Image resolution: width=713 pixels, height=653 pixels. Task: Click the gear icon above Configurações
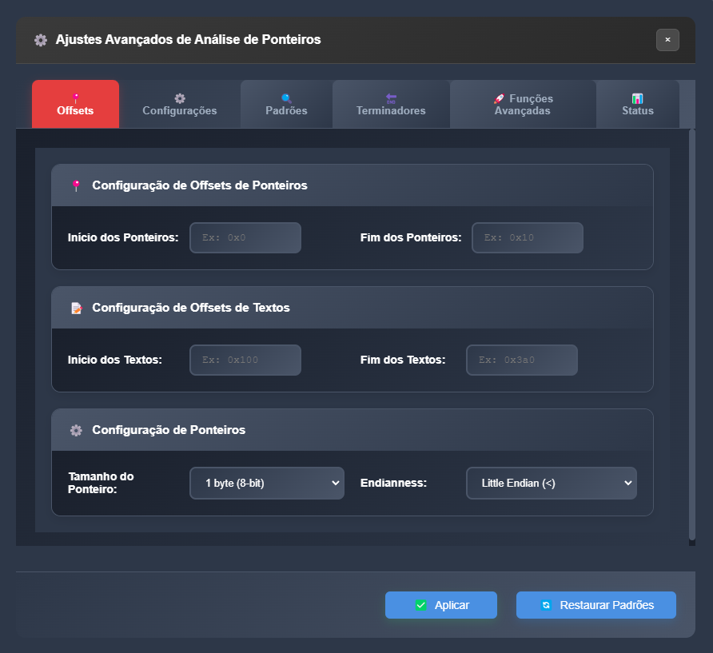pos(180,98)
